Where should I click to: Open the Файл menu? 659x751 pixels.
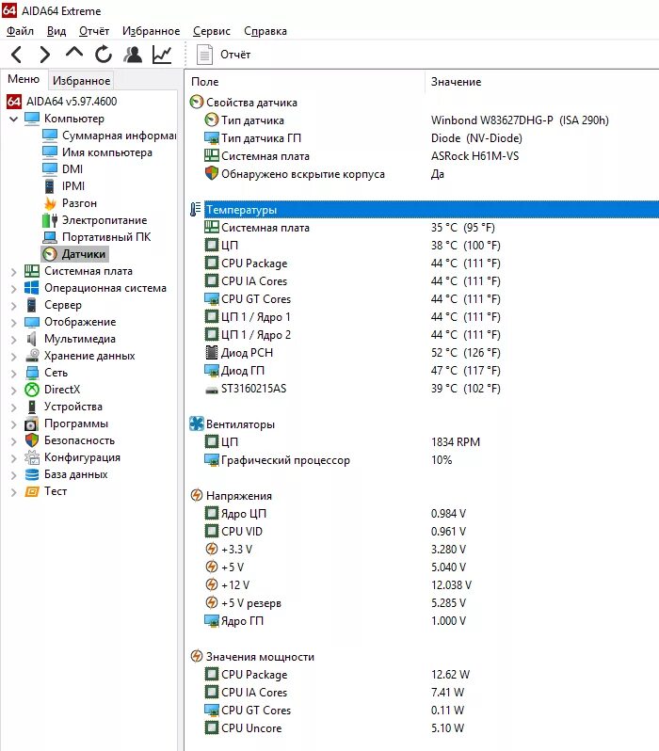pyautogui.click(x=20, y=31)
